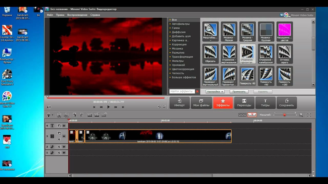Viewport: 328px width, 184px height.
Task: Select the Отражение - горизонтальное effect
Action: [x=248, y=54]
